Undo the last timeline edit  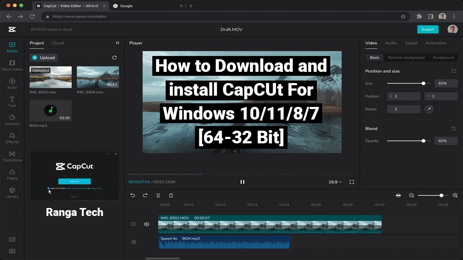[x=132, y=195]
